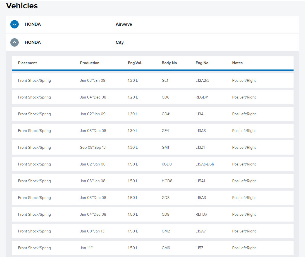The image size is (305, 257).
Task: Click Front Shock/Spring in the GD# row
Action: [34, 114]
